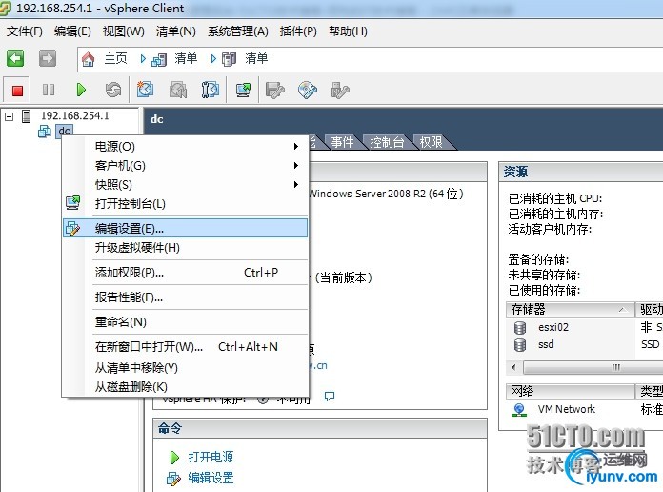Click the VM Network icon

coord(519,409)
